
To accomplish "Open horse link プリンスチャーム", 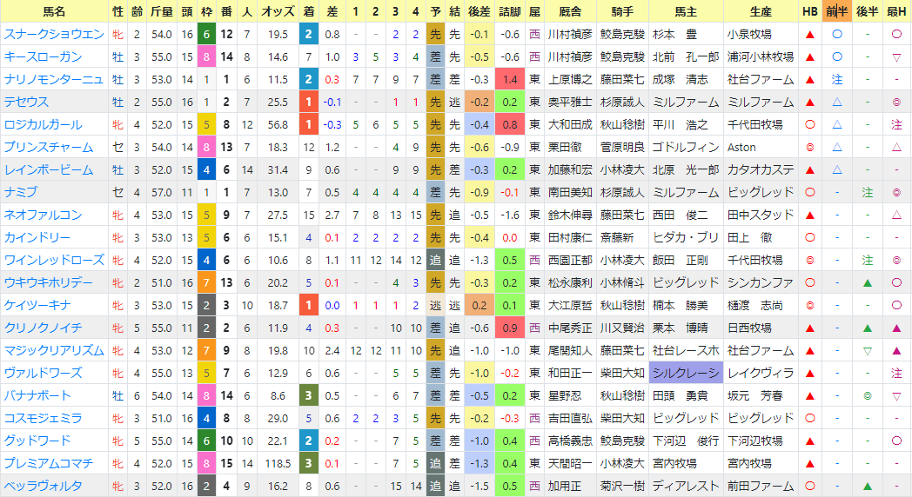I will 48,148.
